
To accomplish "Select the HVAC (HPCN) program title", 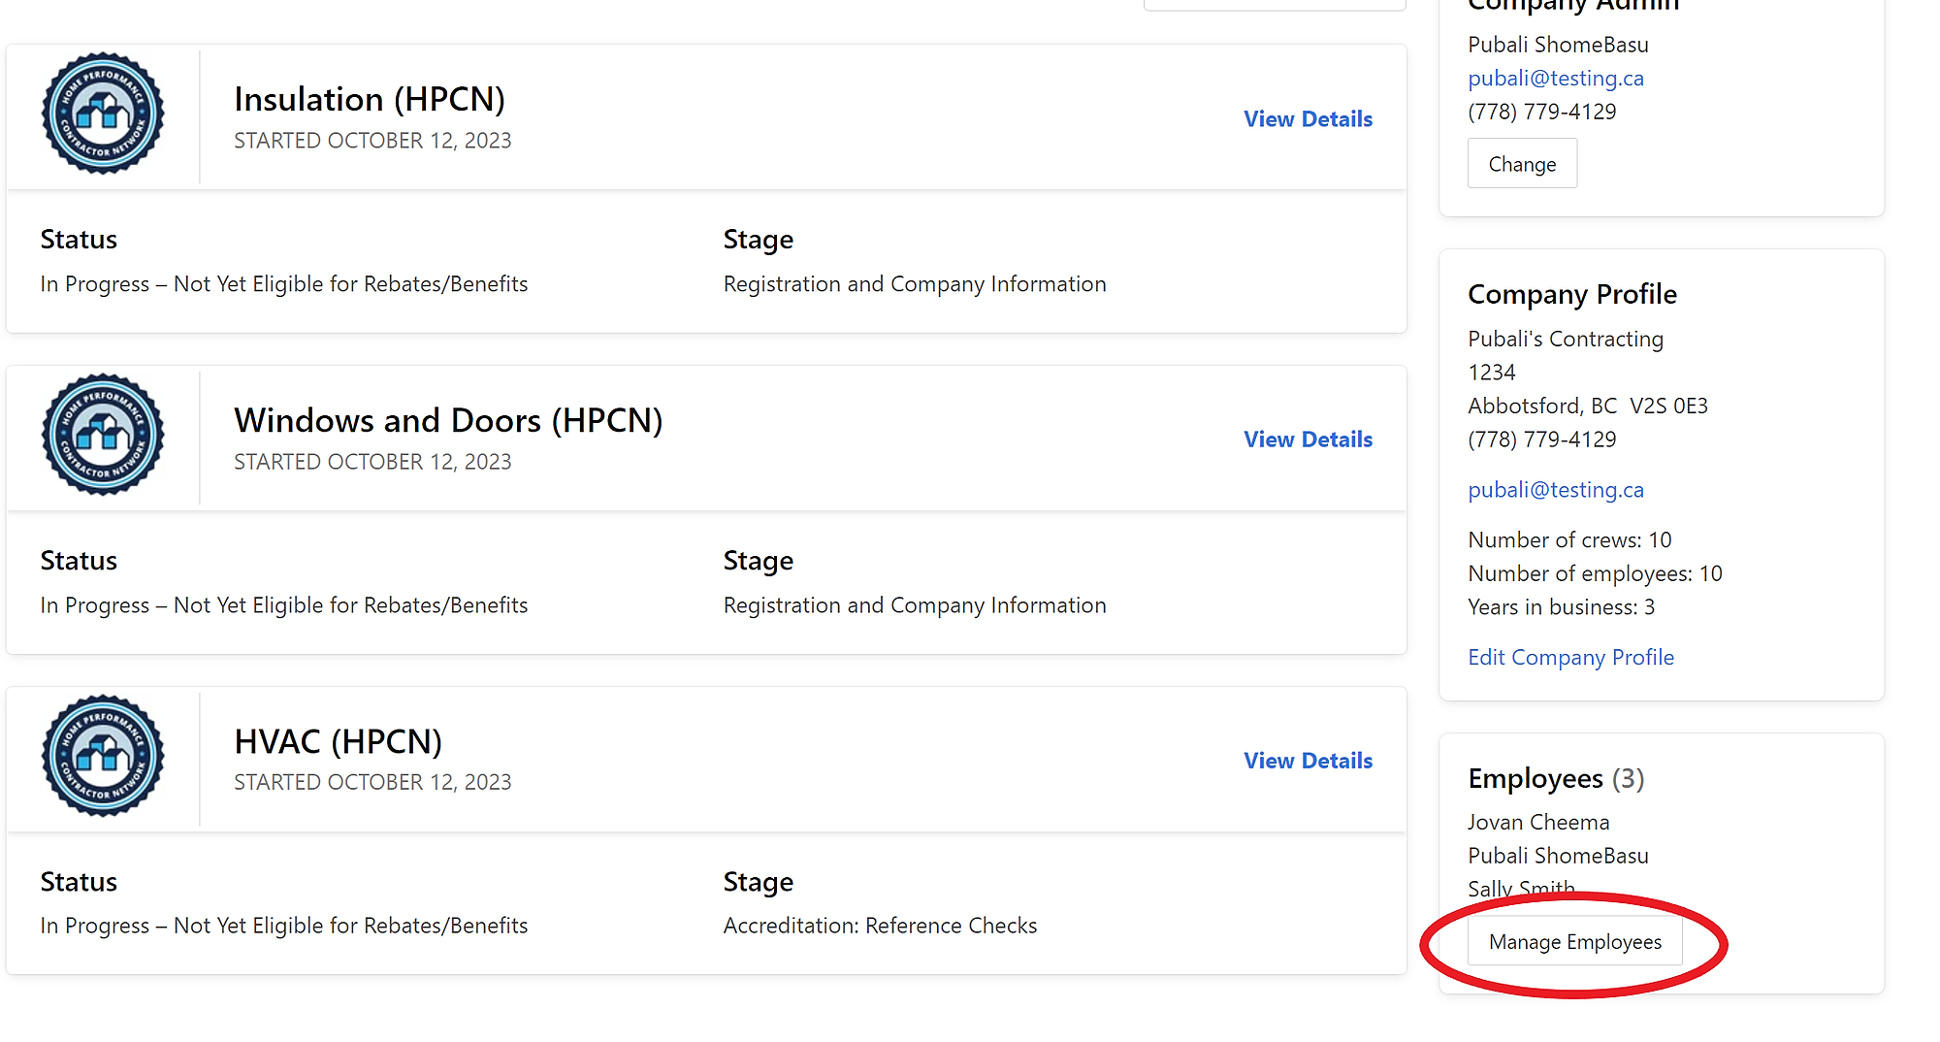I will coord(338,741).
